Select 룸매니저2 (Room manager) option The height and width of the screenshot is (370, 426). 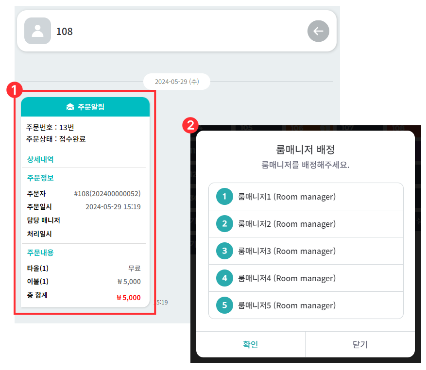coord(287,224)
